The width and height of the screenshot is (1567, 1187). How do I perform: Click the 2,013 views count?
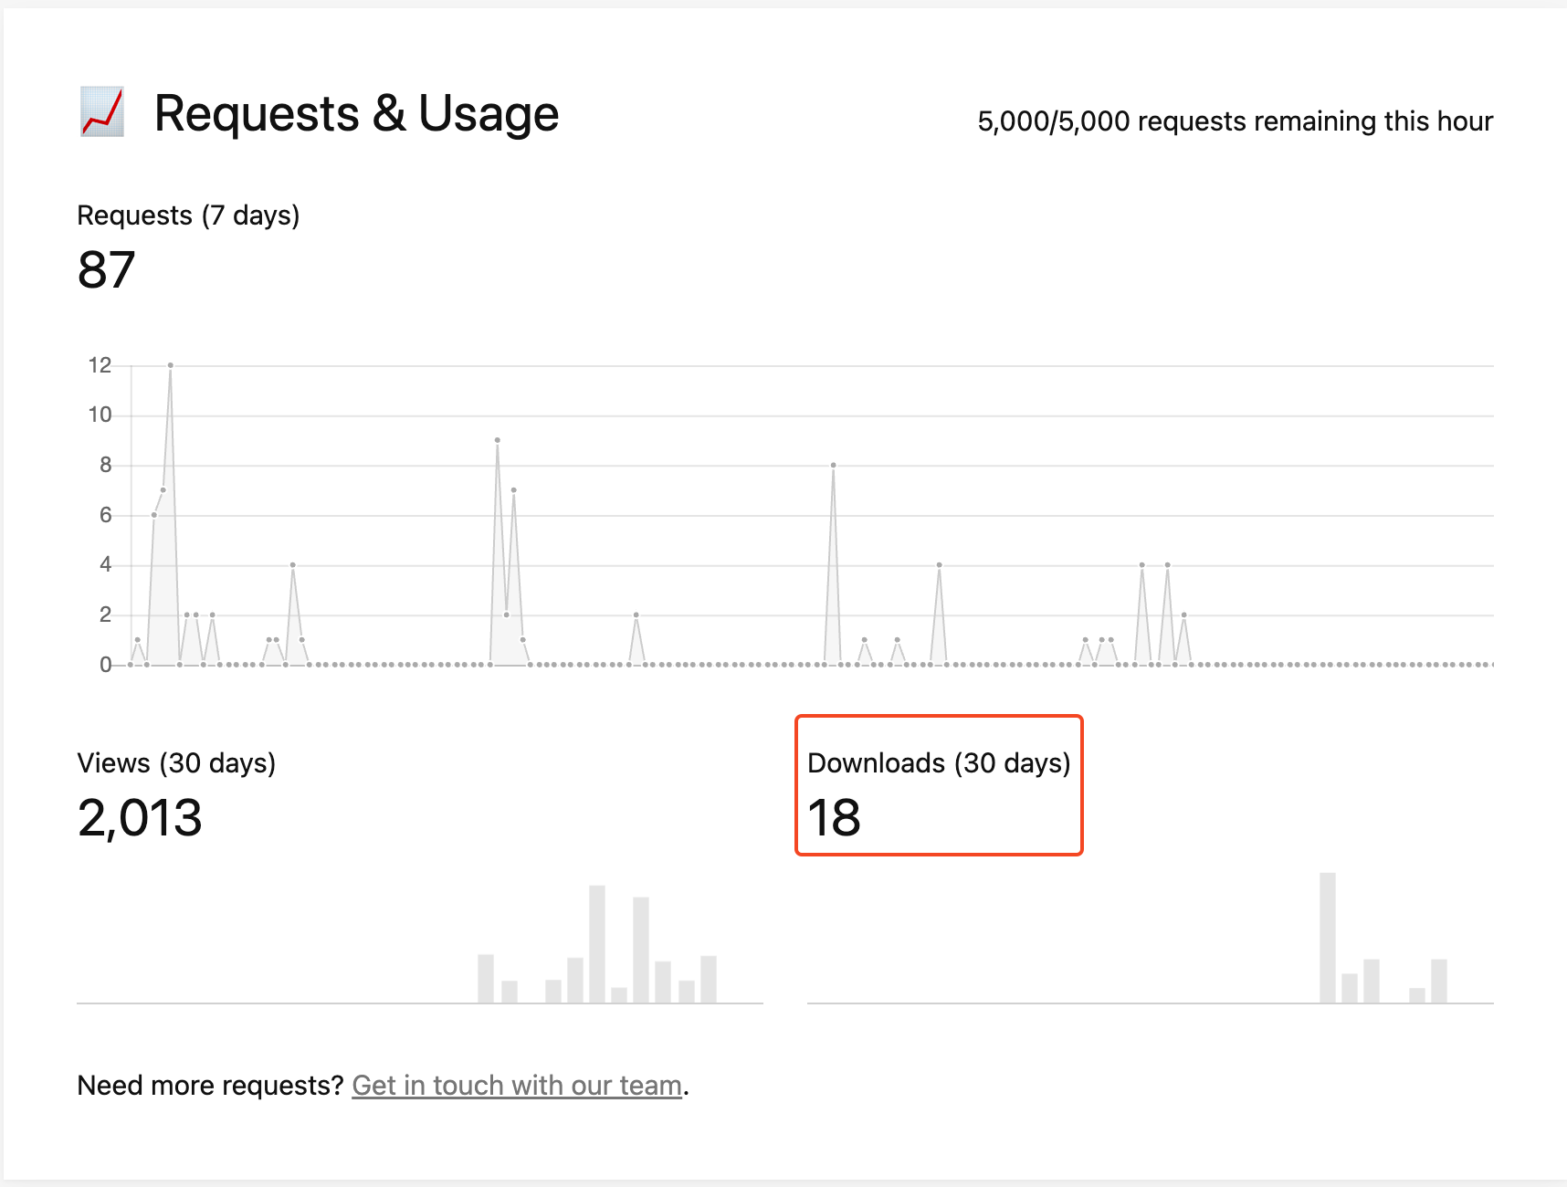[140, 818]
